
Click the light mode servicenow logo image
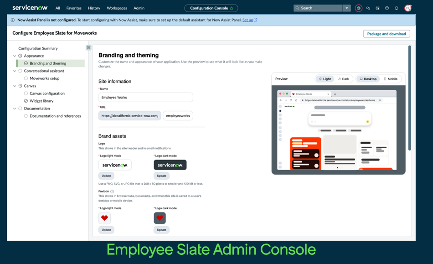115,165
